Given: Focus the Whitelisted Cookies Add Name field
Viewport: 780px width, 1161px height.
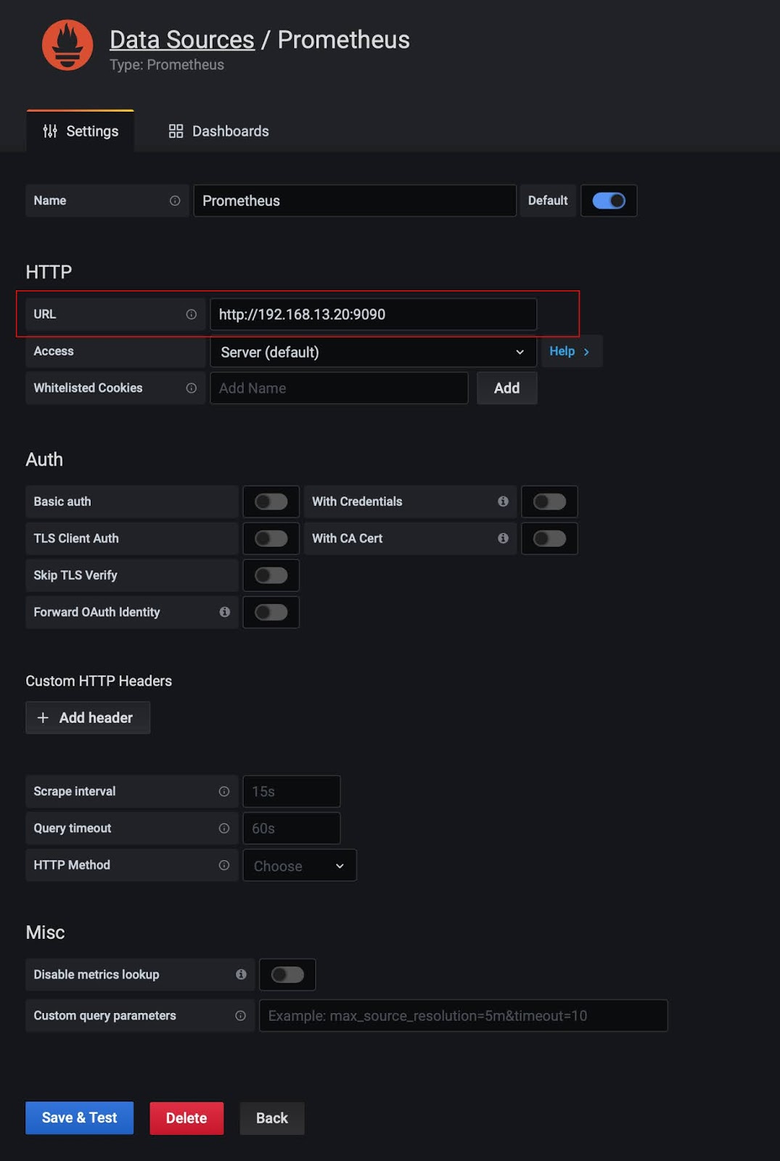Looking at the screenshot, I should (339, 388).
